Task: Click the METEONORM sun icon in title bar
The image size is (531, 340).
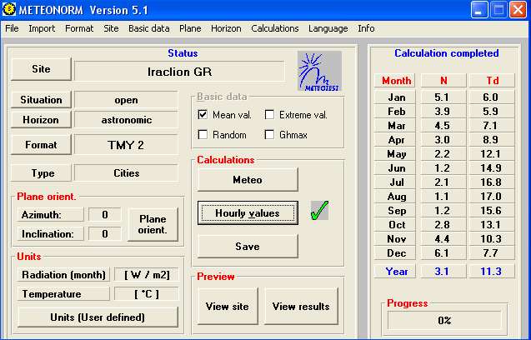Action: (x=9, y=9)
